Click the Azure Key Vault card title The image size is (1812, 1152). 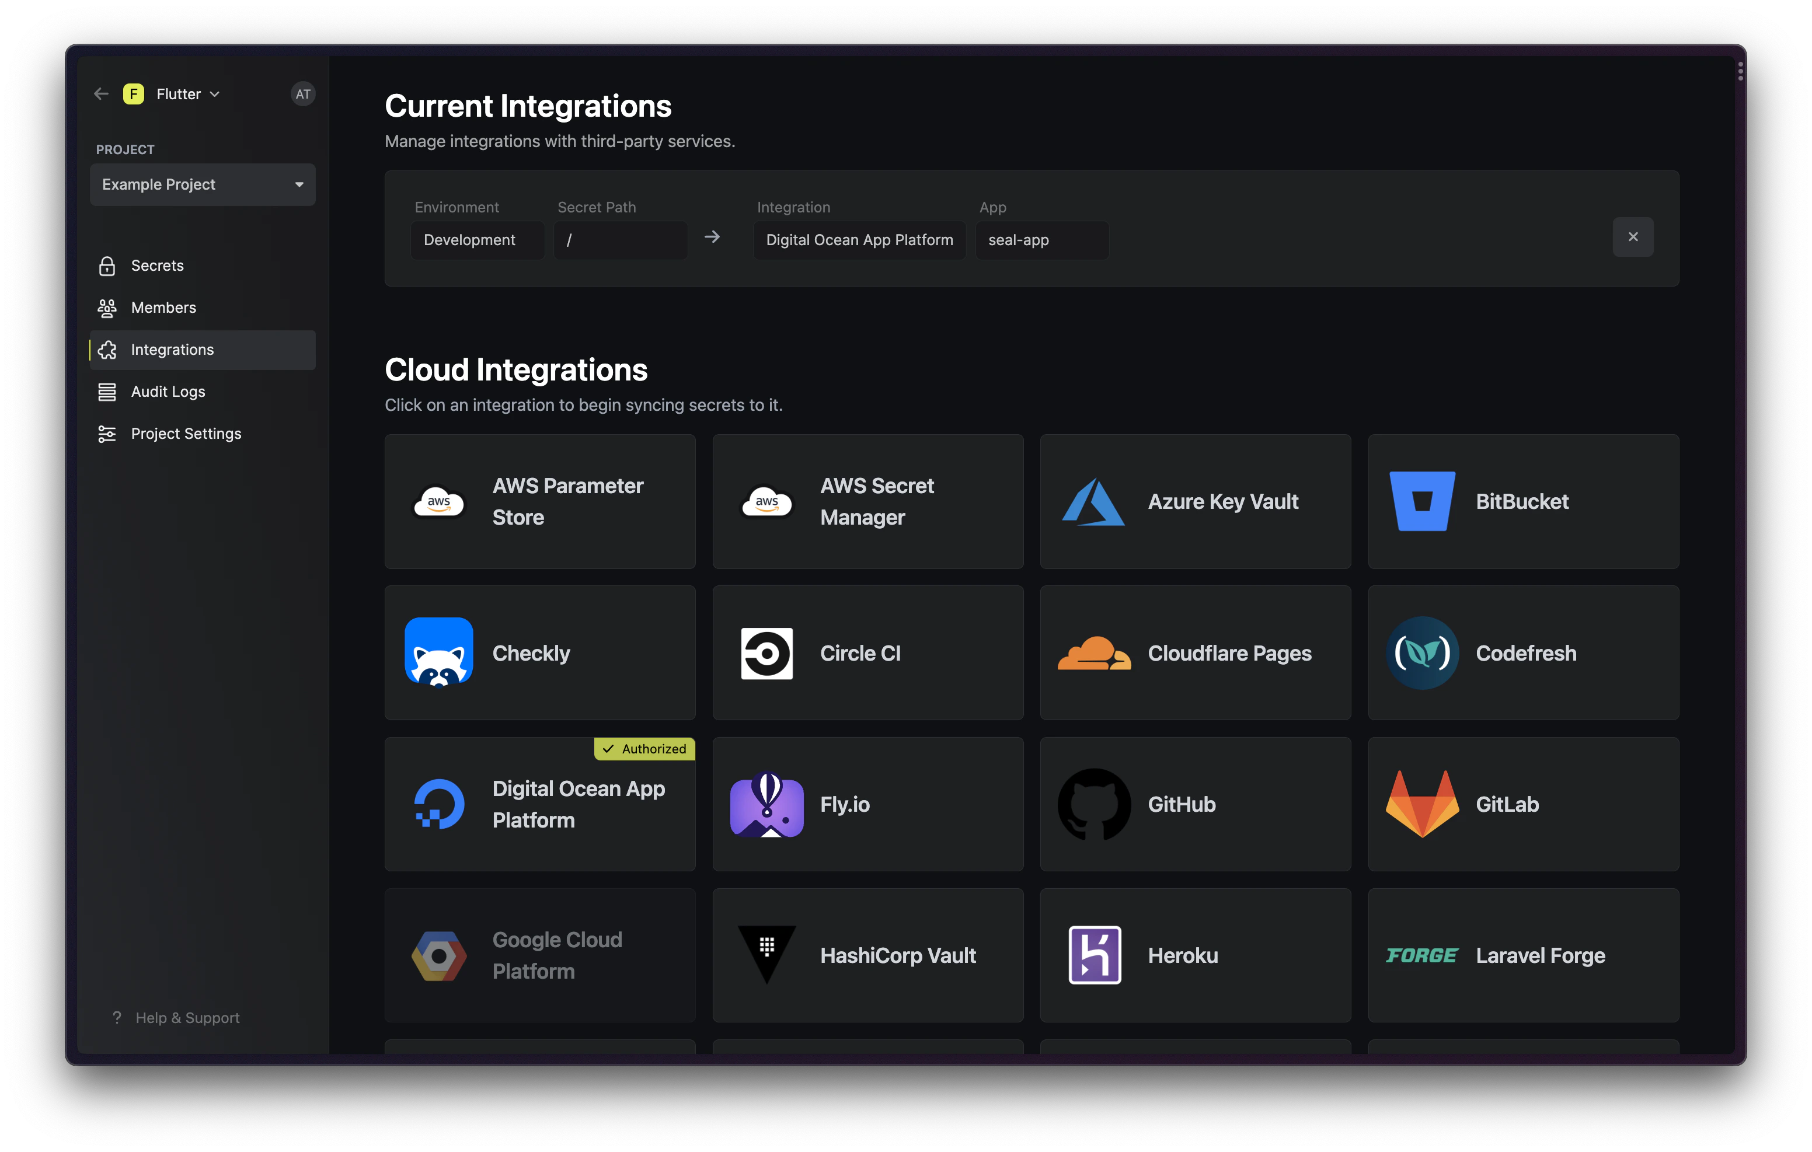[x=1223, y=502]
